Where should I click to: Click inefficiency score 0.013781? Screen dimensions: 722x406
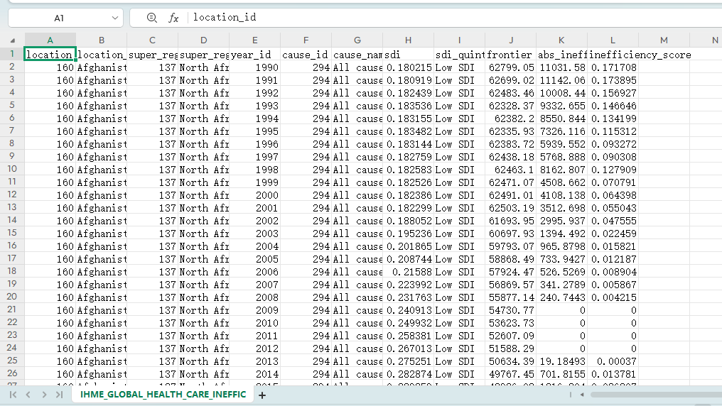(613, 374)
